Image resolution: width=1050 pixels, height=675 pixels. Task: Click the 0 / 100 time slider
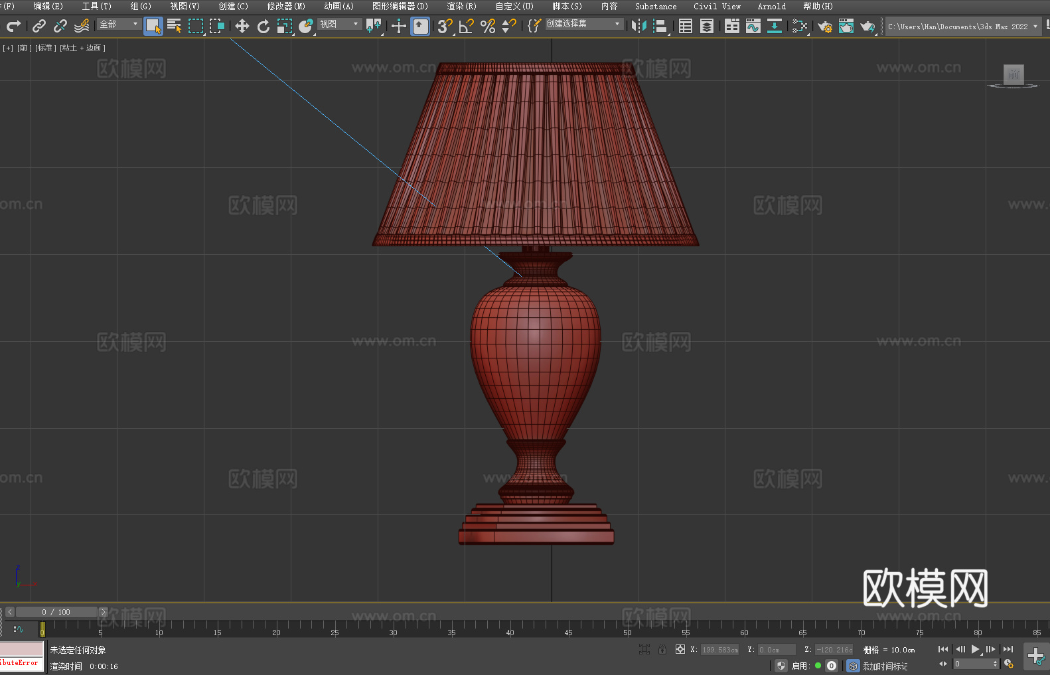tap(56, 612)
